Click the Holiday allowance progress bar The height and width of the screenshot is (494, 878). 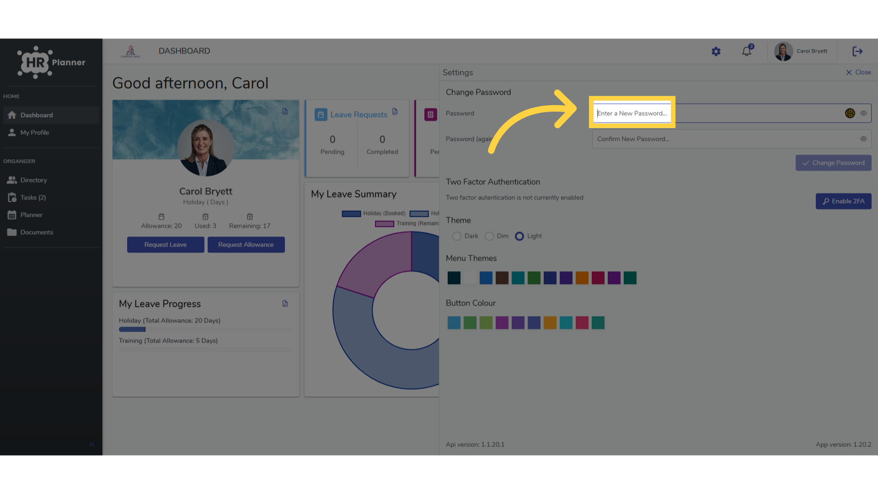point(206,329)
